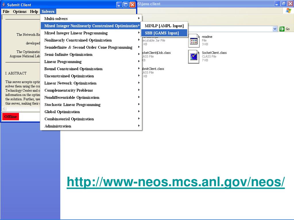Click the Windows flag logo in Explorer
The width and height of the screenshot is (294, 220).
289,11
